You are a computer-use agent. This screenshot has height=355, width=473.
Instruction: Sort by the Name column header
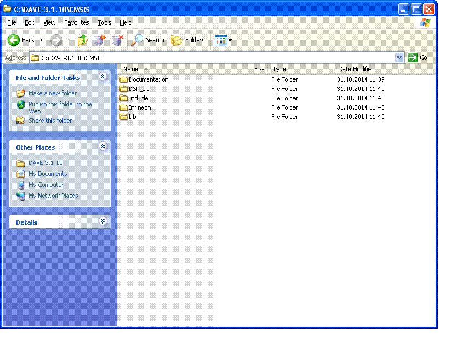(x=166, y=69)
